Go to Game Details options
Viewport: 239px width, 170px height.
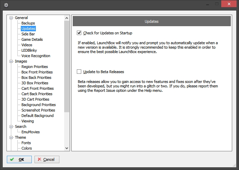point(32,39)
